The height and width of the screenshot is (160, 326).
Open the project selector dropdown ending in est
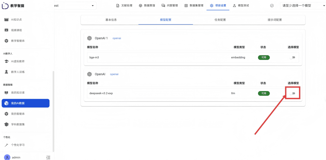click(x=75, y=5)
